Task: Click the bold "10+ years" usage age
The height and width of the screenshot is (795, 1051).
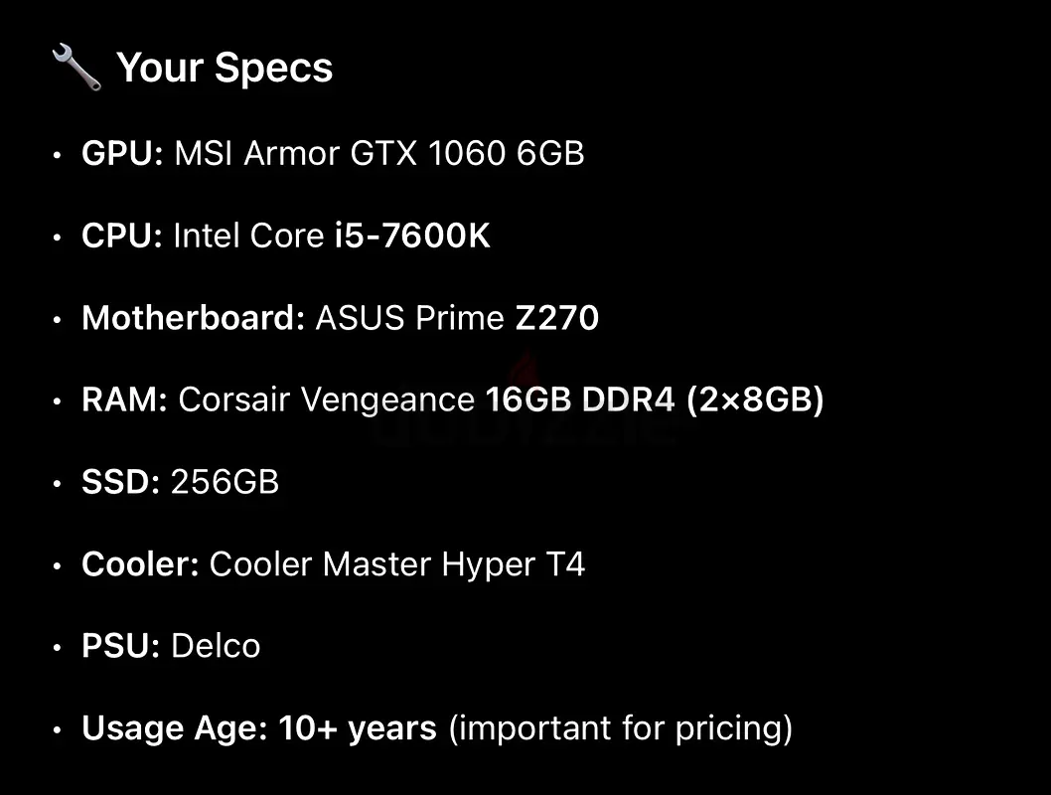Action: pyautogui.click(x=358, y=728)
